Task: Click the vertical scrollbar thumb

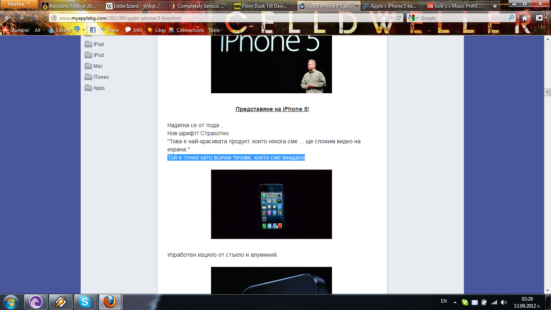Action: coord(547,92)
